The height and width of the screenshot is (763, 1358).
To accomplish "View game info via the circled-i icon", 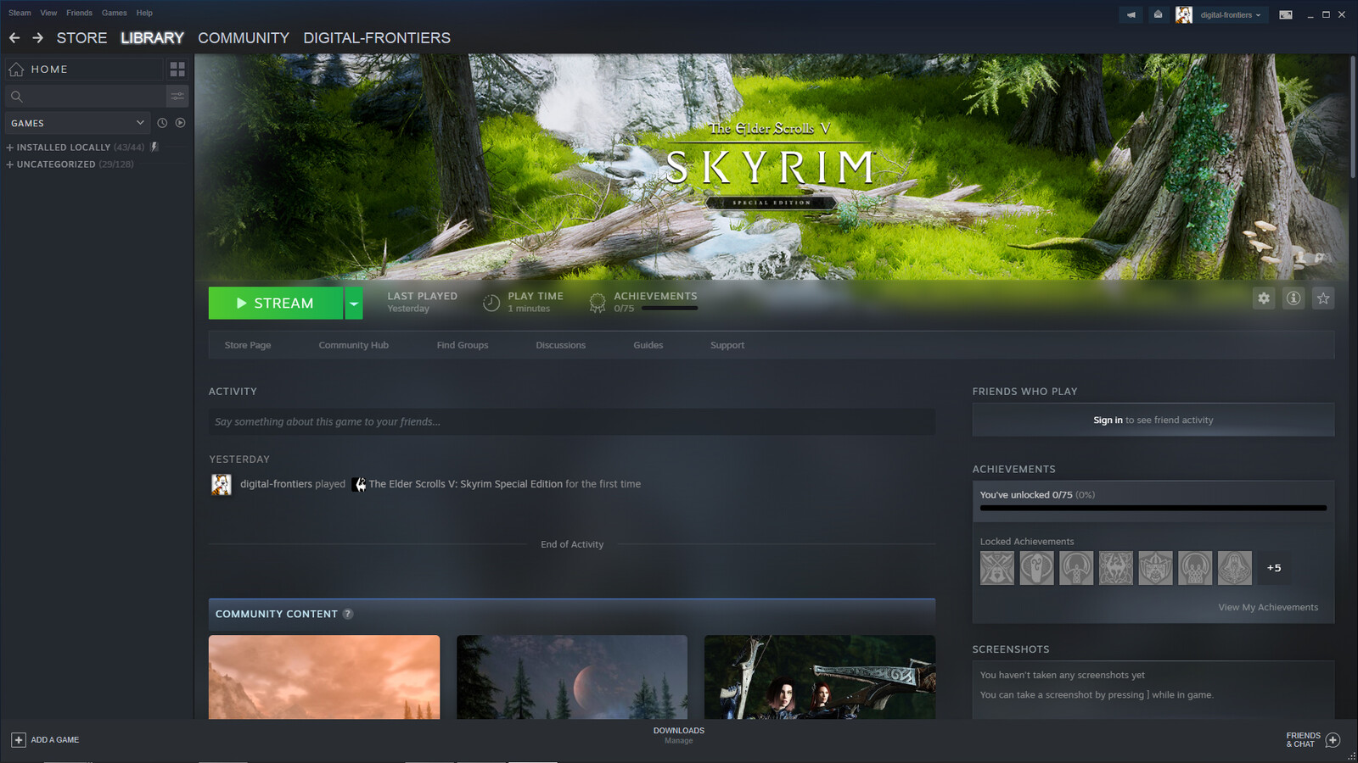I will pyautogui.click(x=1293, y=298).
